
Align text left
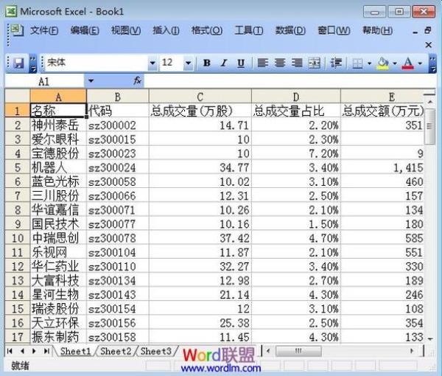click(263, 63)
